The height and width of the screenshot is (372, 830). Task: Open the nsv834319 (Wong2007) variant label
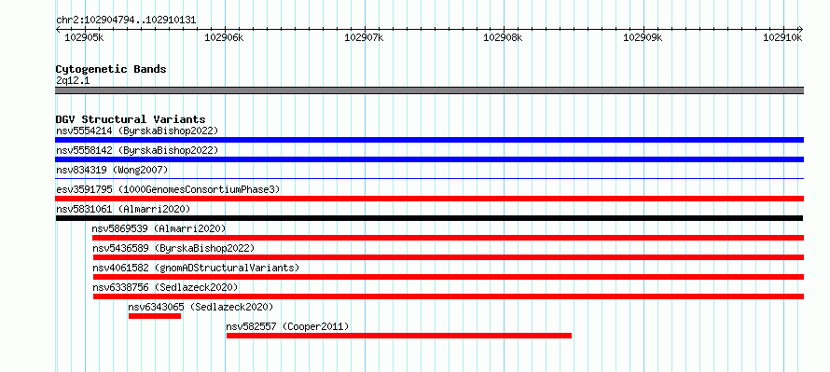pyautogui.click(x=112, y=170)
